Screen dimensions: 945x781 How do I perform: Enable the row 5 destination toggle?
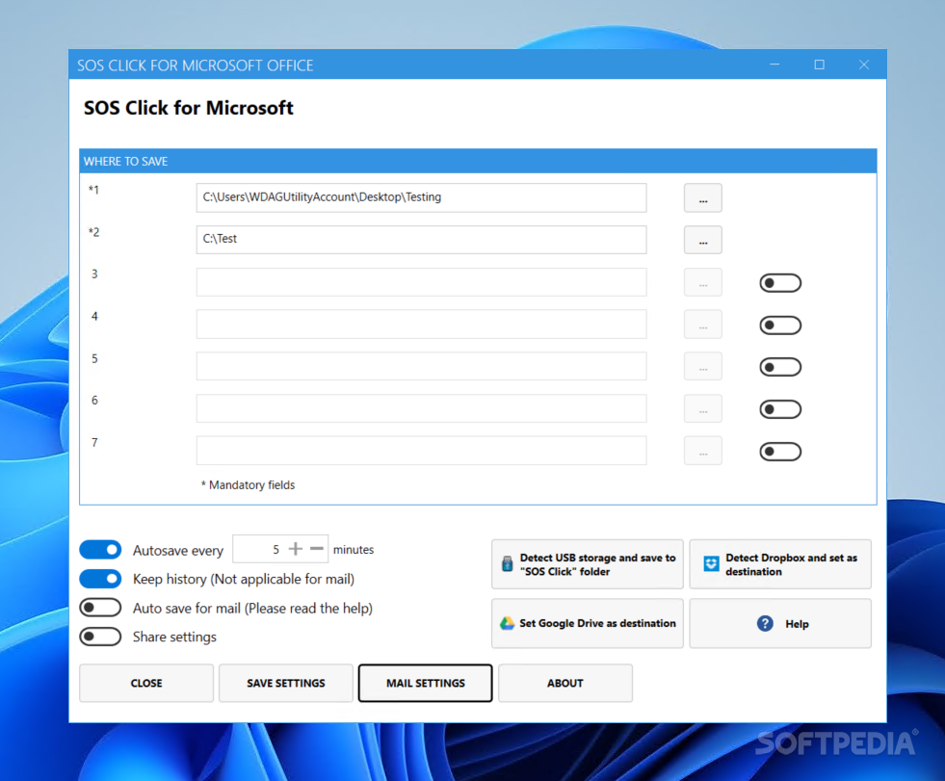(x=780, y=367)
